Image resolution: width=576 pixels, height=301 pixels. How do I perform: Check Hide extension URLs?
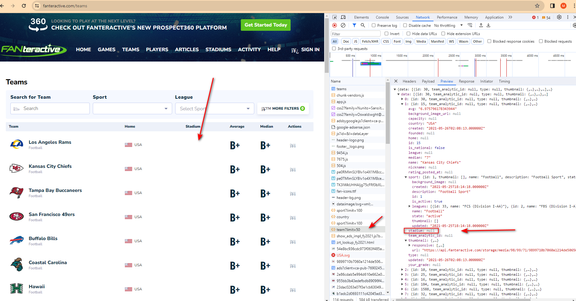click(443, 34)
